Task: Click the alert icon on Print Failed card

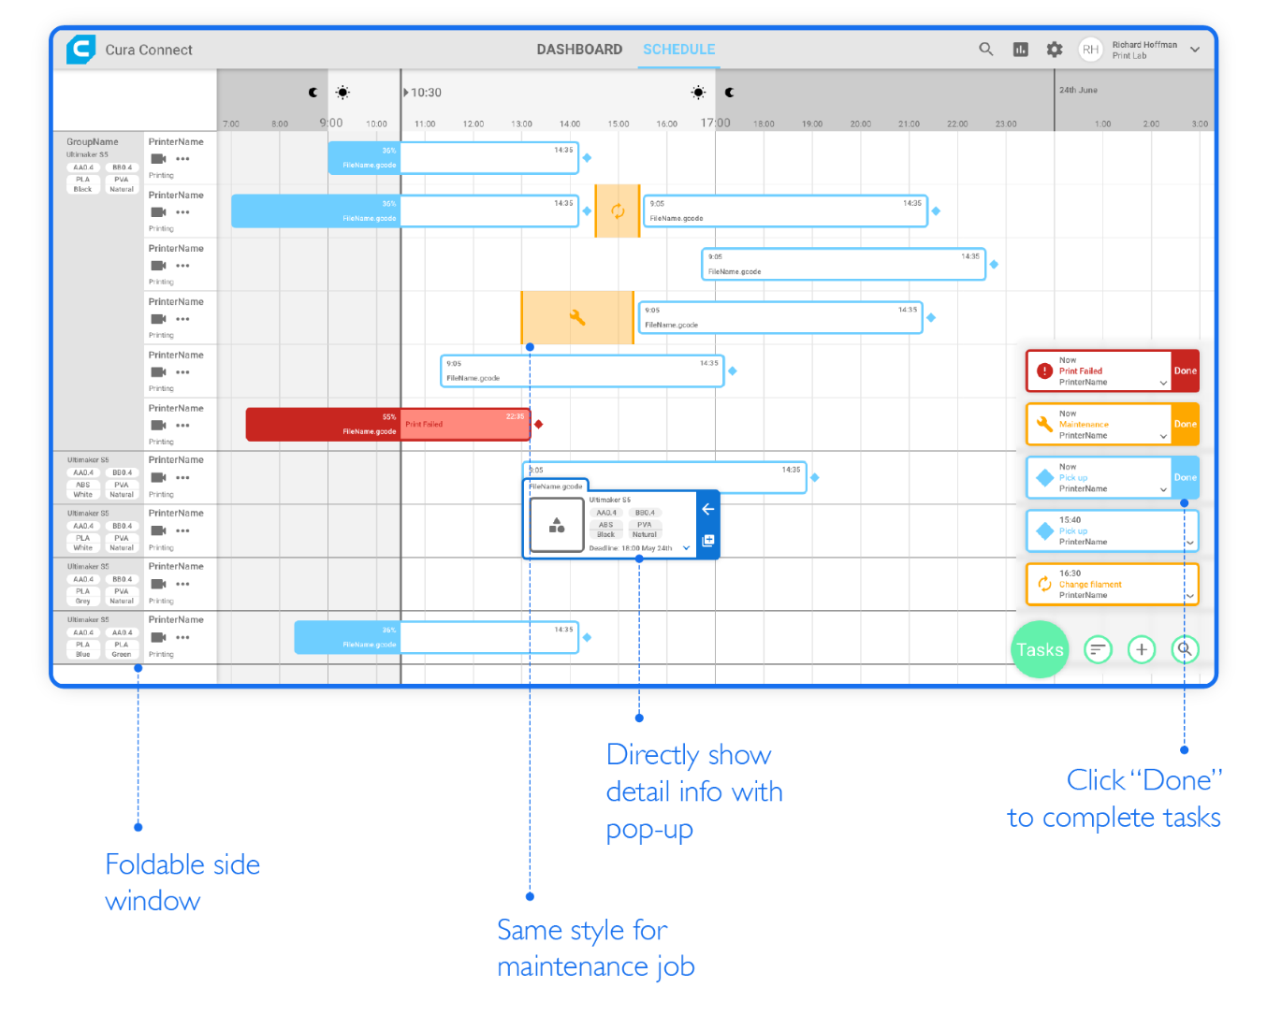Action: click(x=1044, y=371)
